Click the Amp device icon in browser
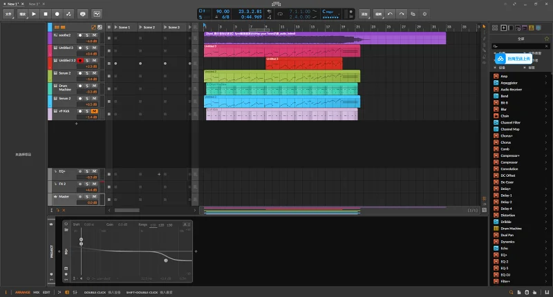 coord(496,75)
